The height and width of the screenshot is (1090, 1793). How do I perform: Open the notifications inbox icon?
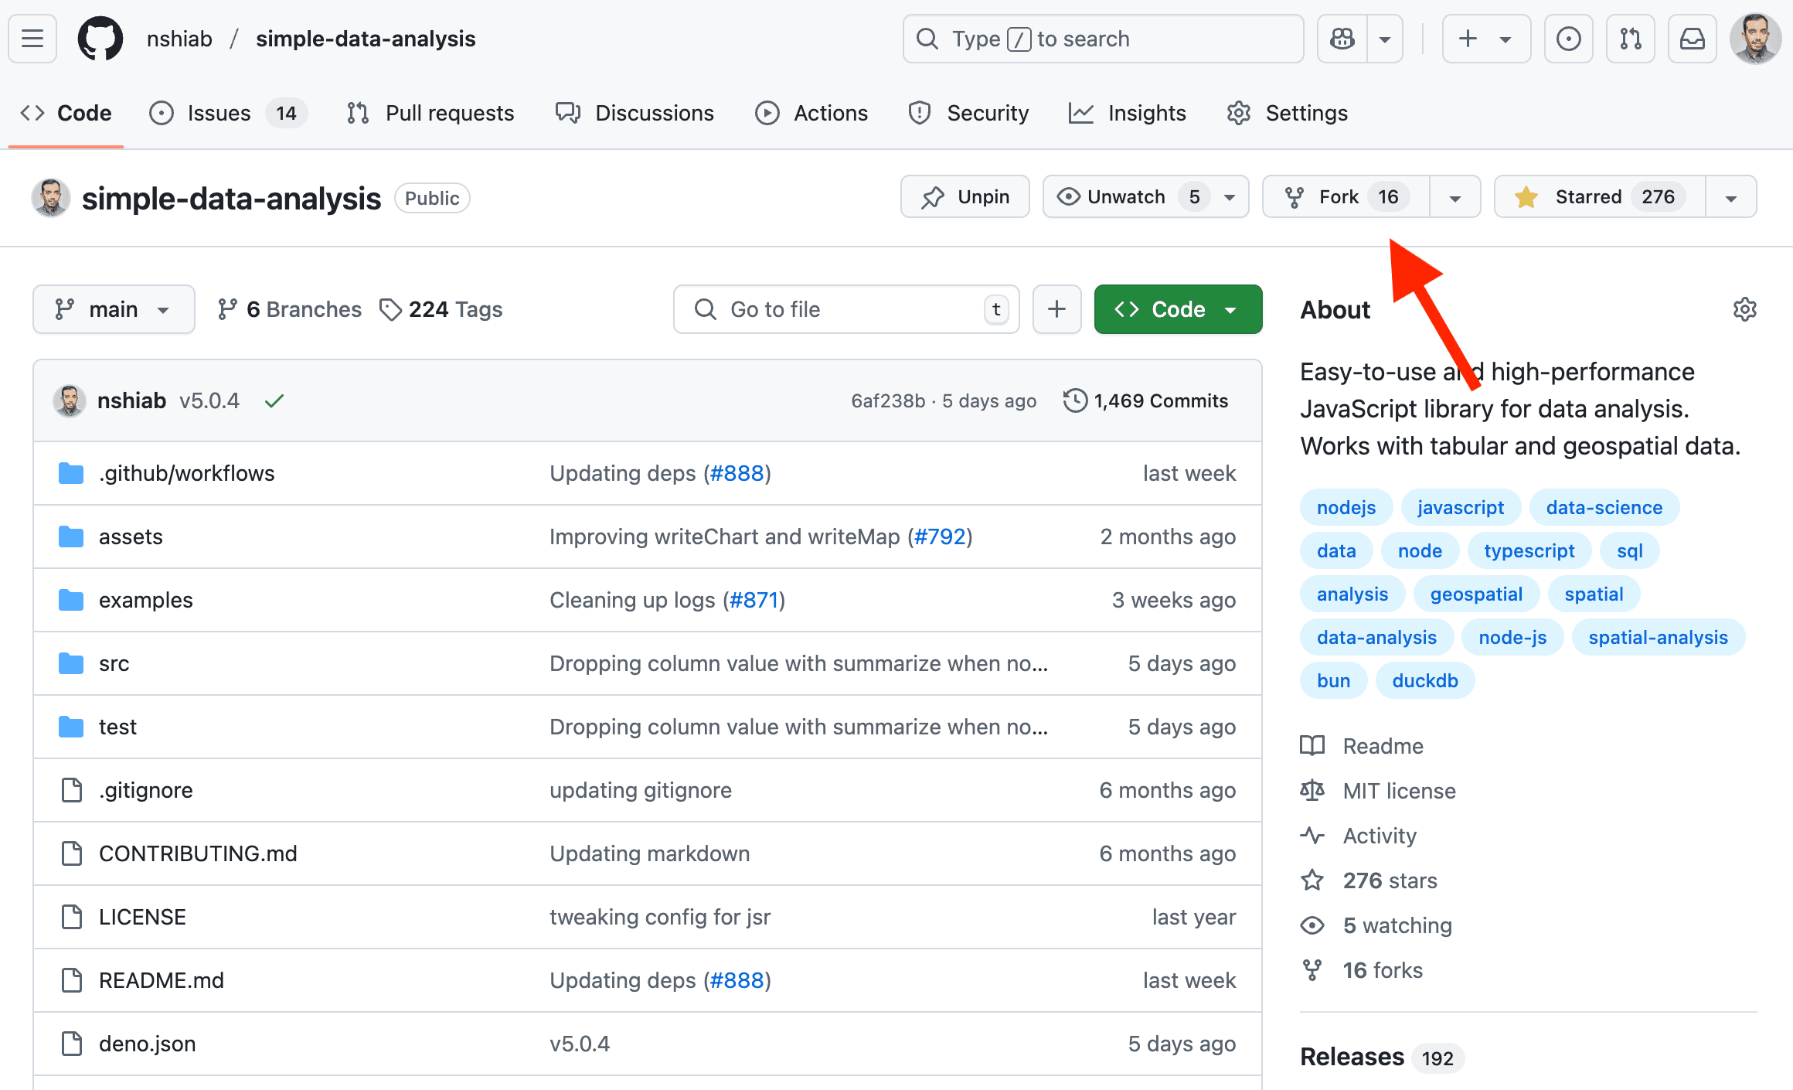point(1692,39)
